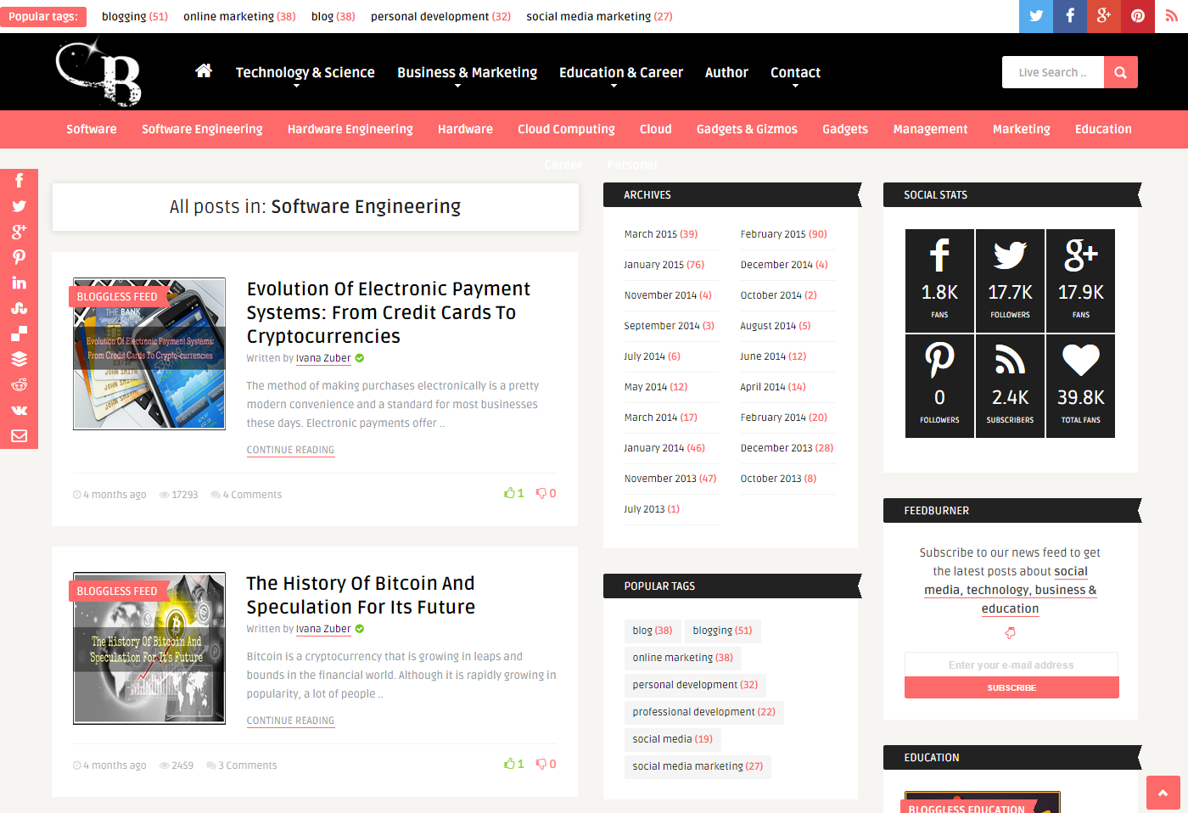This screenshot has height=813, width=1188.
Task: Open the RSS feed icon in top bar
Action: [x=1171, y=16]
